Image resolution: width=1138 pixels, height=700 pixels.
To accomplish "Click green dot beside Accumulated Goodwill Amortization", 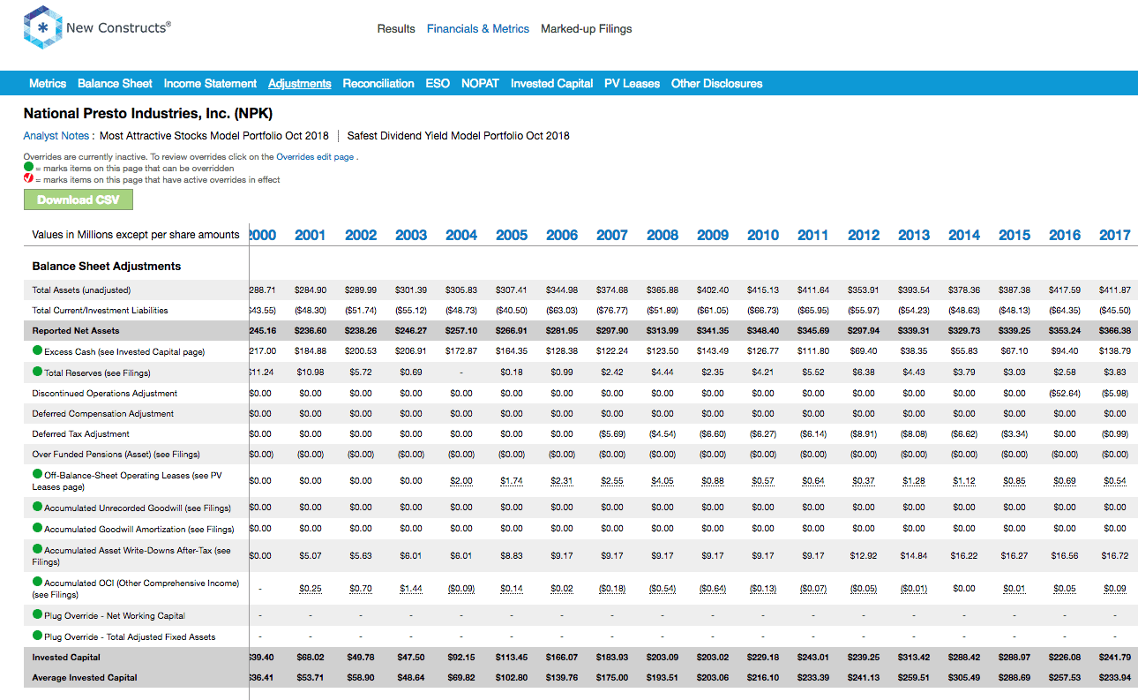I will point(37,528).
